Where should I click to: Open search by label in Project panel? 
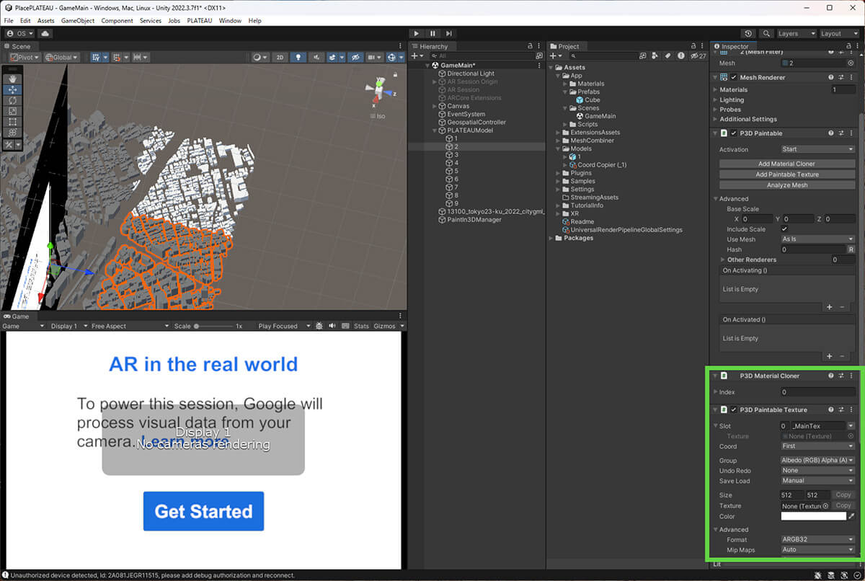pyautogui.click(x=667, y=56)
